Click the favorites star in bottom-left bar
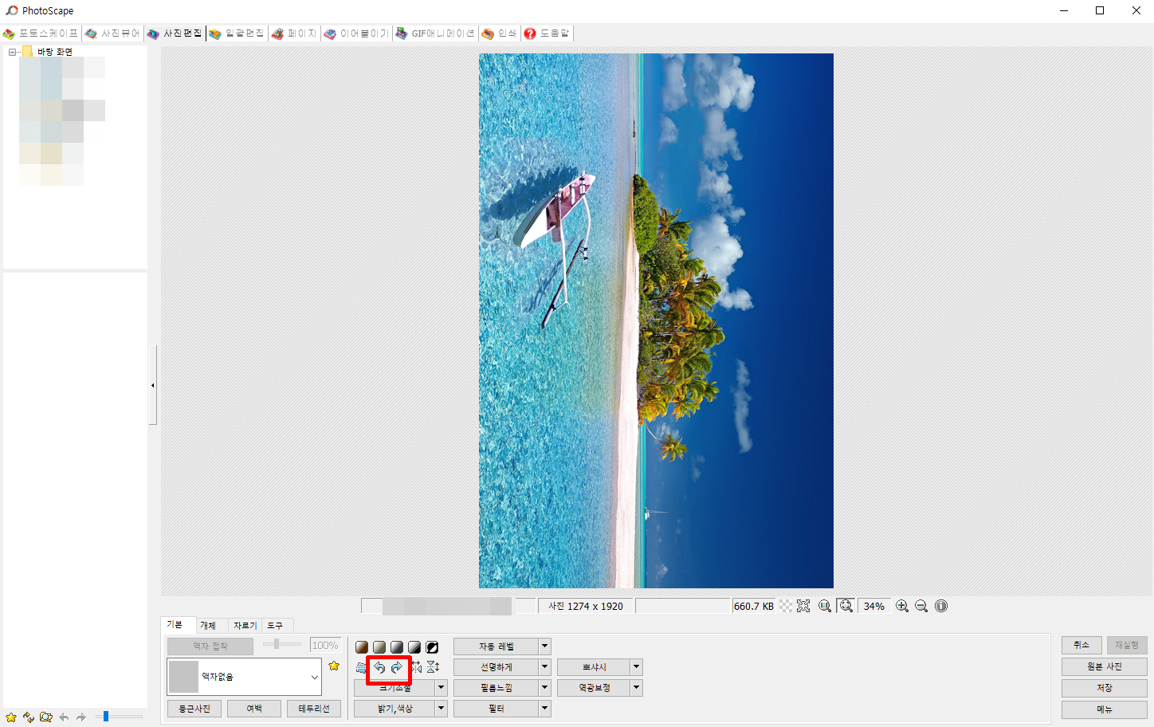 [11, 717]
